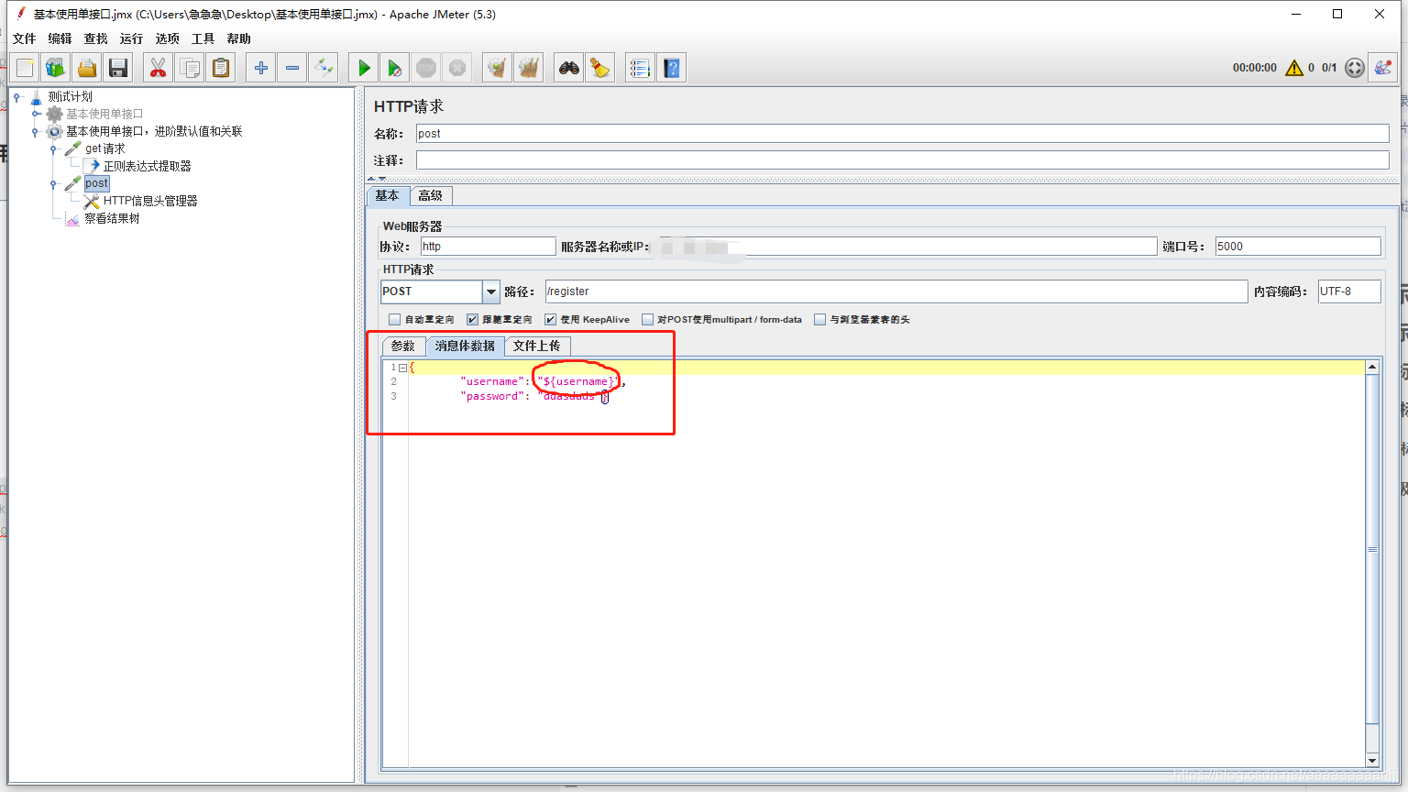Click the 名称 field containing post
The height and width of the screenshot is (792, 1408).
pyautogui.click(x=902, y=134)
